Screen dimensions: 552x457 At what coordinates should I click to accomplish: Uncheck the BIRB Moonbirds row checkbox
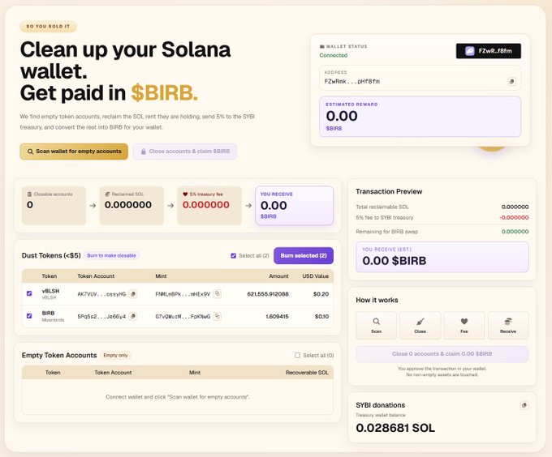pyautogui.click(x=29, y=316)
